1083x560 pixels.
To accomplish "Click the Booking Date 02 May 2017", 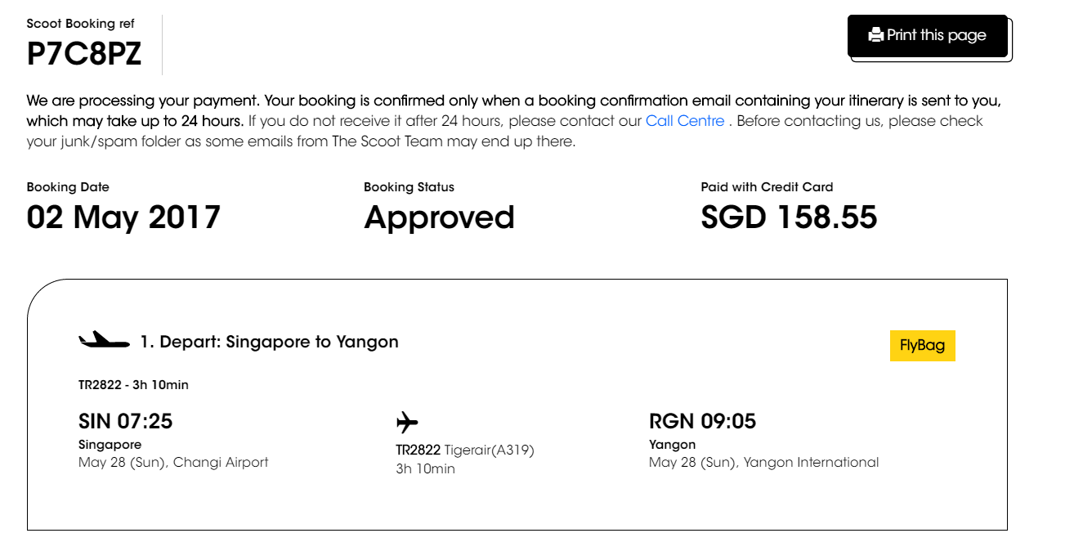I will click(x=123, y=217).
